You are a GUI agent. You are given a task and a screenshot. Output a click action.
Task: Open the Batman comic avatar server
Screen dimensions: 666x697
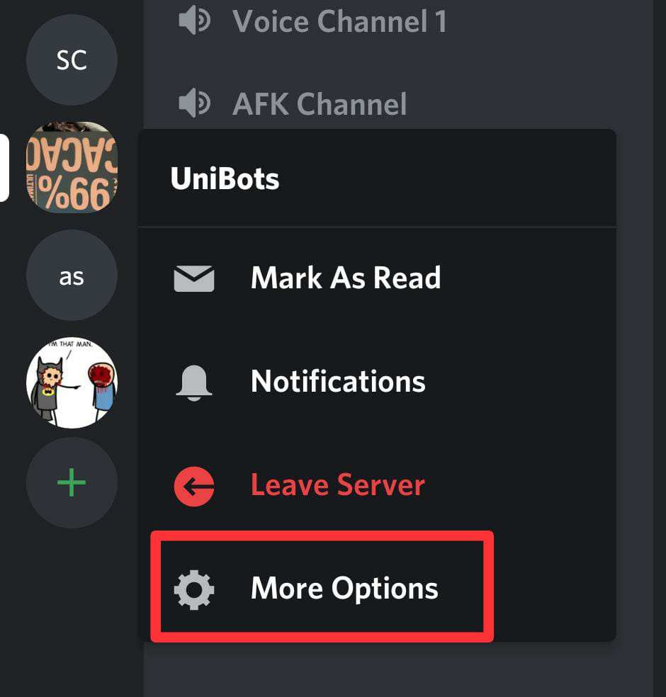click(72, 382)
